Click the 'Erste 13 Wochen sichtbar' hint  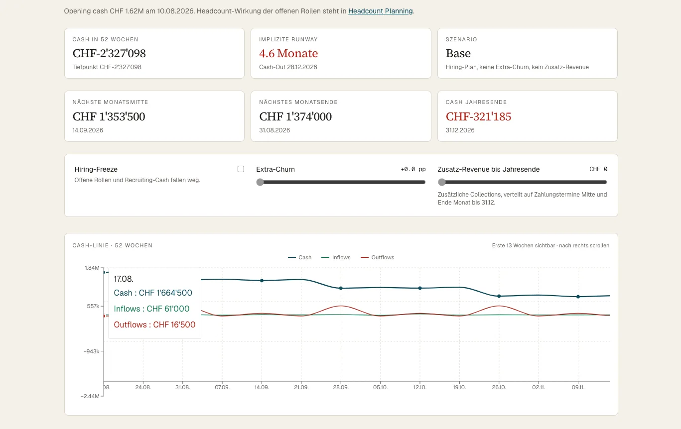click(x=550, y=245)
